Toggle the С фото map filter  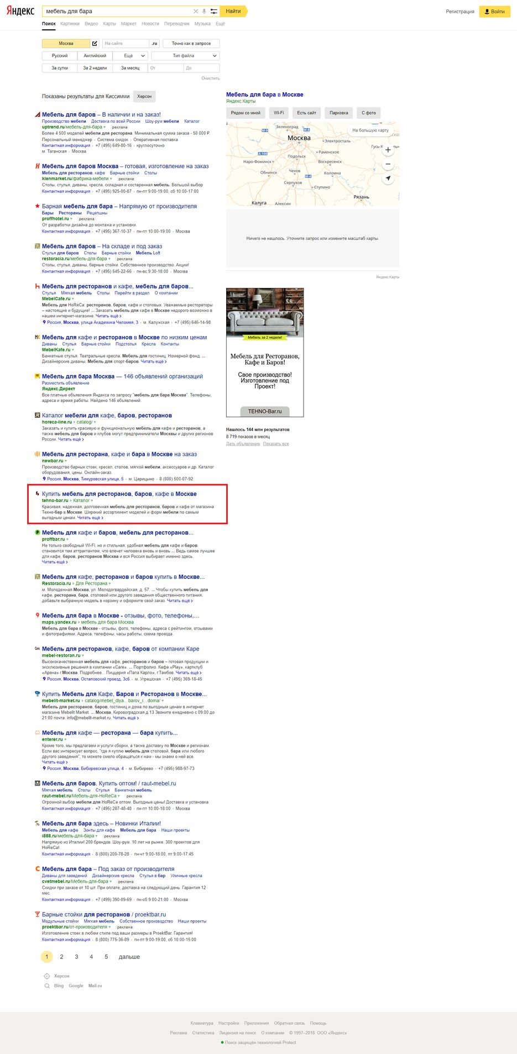tap(369, 113)
